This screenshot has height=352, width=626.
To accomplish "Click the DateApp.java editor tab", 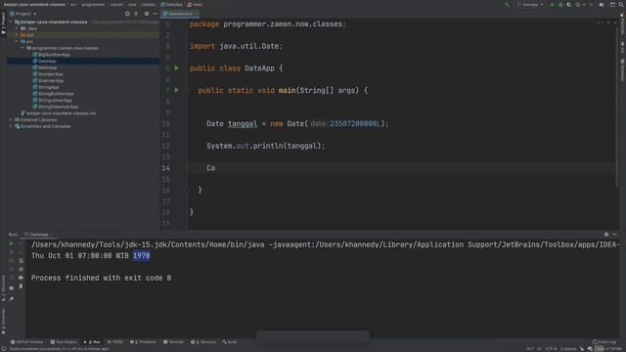I will pyautogui.click(x=179, y=14).
